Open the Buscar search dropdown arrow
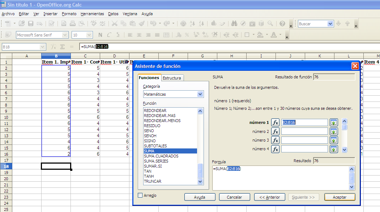Image resolution: width=380 pixels, height=212 pixels. tap(330, 24)
